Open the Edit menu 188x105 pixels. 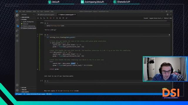click(x=23, y=11)
